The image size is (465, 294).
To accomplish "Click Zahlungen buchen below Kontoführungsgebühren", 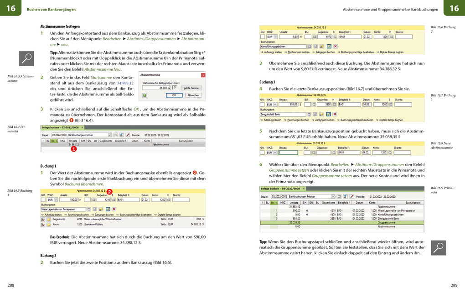I will pyautogui.click(x=324, y=52).
